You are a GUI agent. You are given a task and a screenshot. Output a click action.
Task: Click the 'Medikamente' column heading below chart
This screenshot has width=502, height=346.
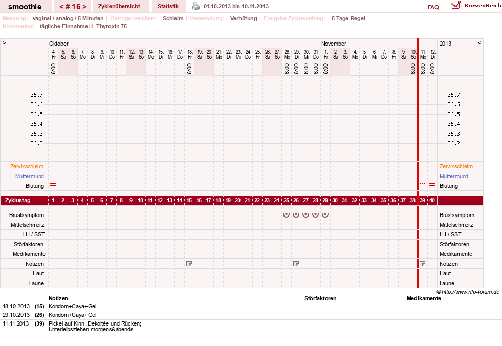click(x=424, y=298)
